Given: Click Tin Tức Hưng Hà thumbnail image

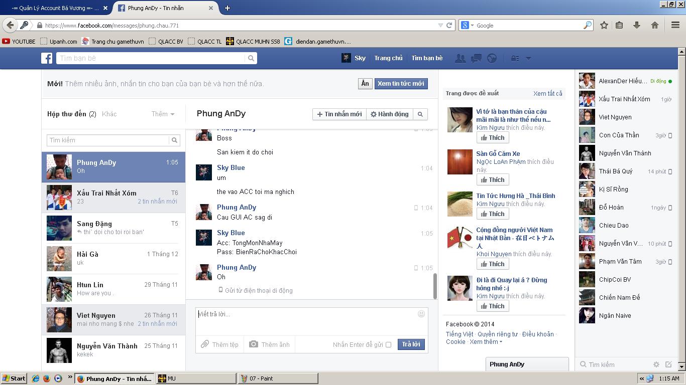Looking at the screenshot, I should (460, 204).
